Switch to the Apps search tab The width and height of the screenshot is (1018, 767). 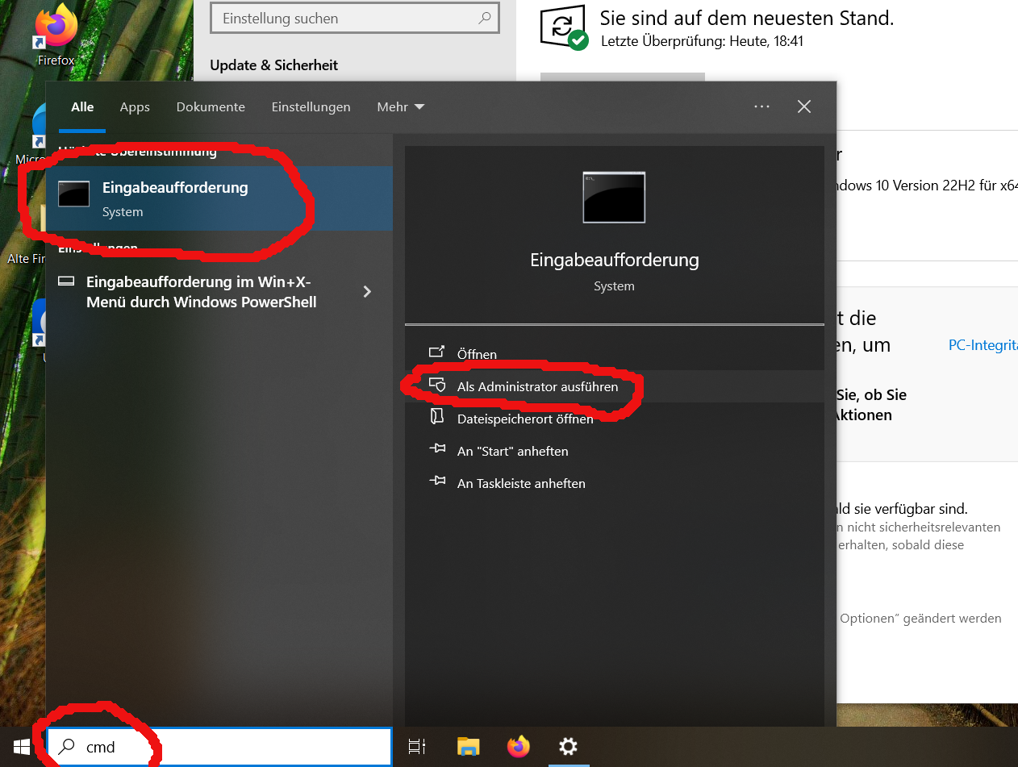click(x=135, y=106)
